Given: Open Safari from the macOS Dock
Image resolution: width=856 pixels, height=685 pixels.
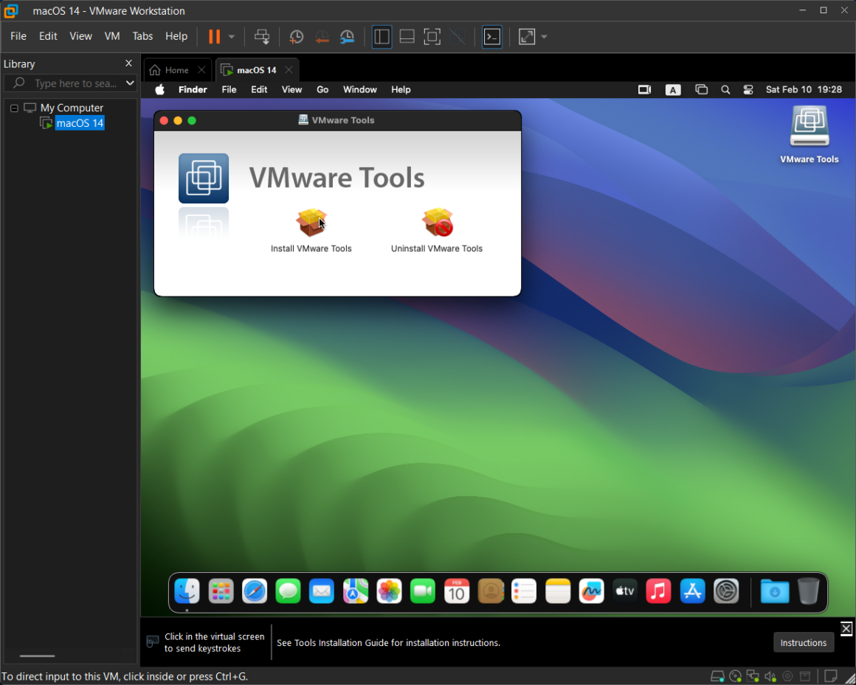Looking at the screenshot, I should pos(255,591).
